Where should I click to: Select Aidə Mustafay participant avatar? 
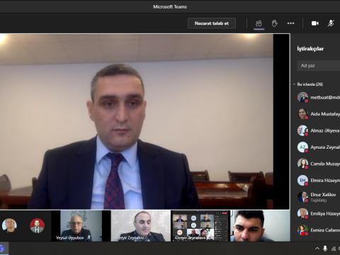pyautogui.click(x=302, y=114)
